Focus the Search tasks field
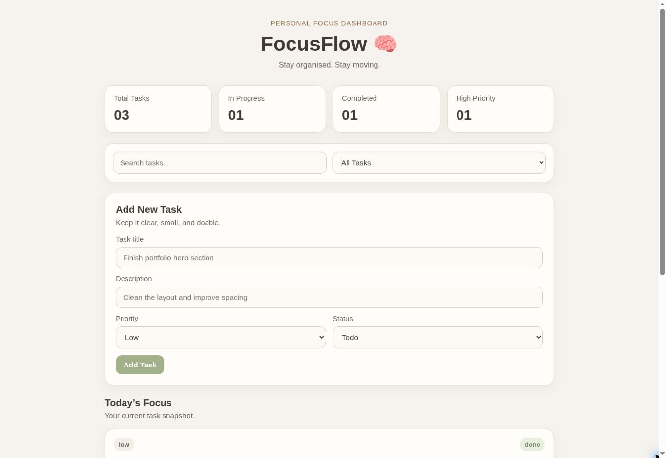The image size is (666, 458). pos(219,163)
